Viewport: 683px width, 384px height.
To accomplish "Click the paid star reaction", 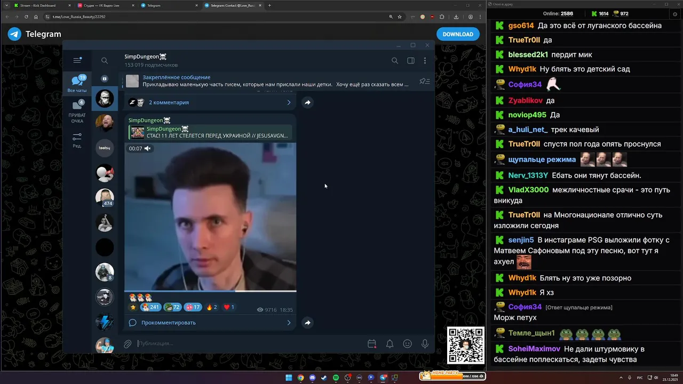I will pos(133,307).
